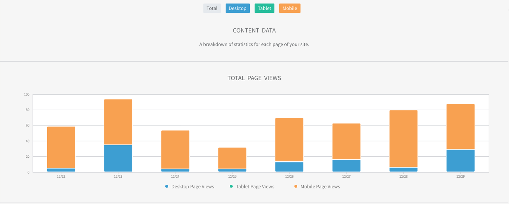Click the orange mobile bar for 12/28
The height and width of the screenshot is (204, 509).
(x=403, y=139)
